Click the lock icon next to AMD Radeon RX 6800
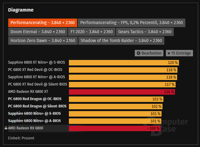The image size is (200, 147). pos(6,128)
